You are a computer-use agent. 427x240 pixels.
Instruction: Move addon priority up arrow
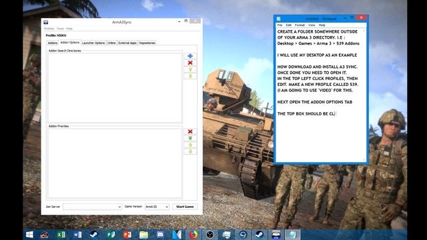click(x=190, y=145)
